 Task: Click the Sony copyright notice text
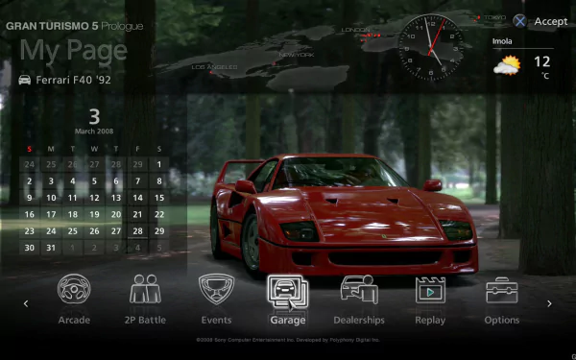tap(288, 340)
